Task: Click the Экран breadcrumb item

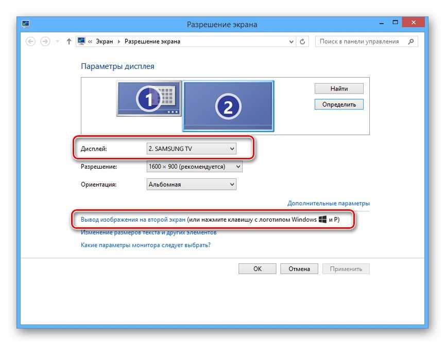Action: pos(105,42)
